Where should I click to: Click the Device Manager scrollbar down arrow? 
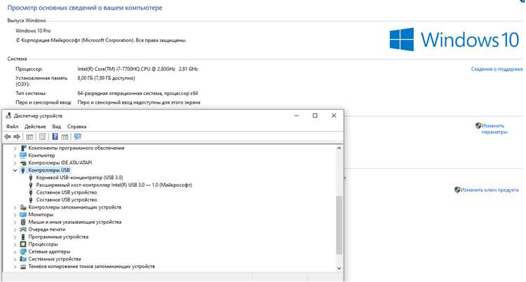pos(339,268)
